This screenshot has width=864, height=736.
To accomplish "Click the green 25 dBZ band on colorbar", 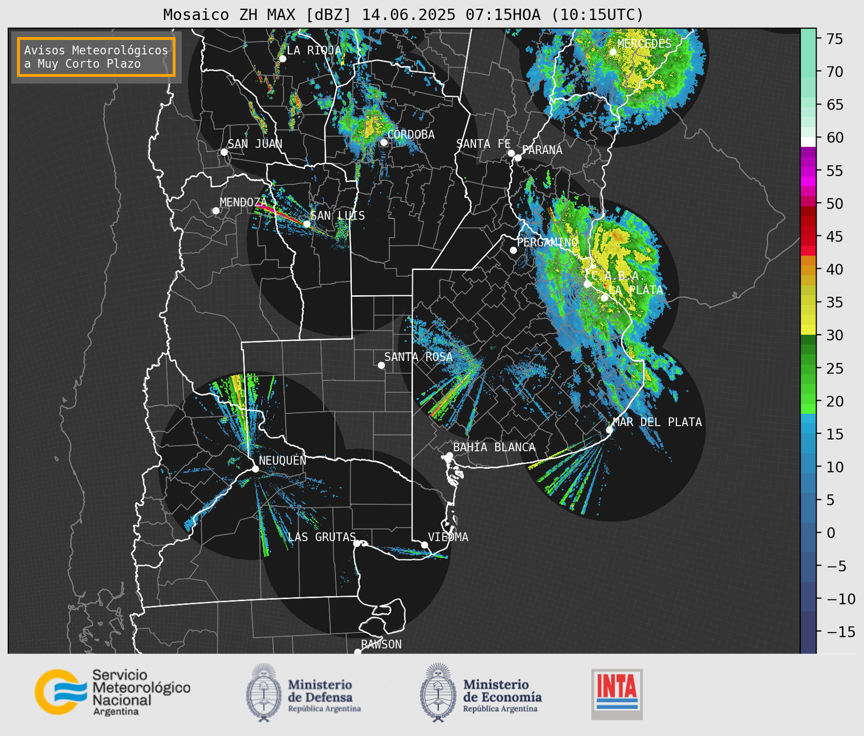I will coord(808,369).
